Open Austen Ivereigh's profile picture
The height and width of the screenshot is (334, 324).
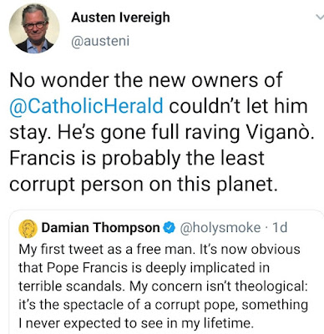[x=34, y=29]
